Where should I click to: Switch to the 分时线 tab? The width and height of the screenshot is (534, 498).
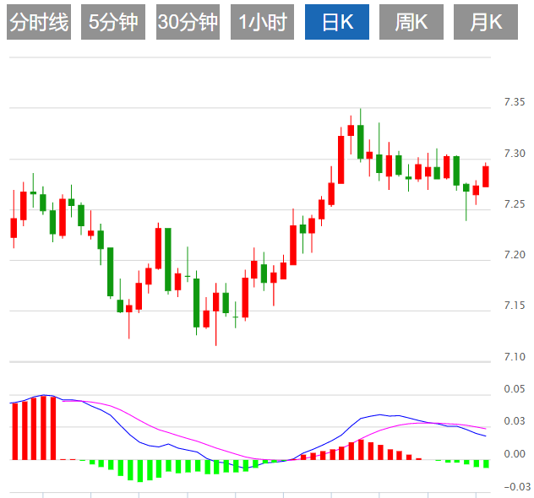click(x=39, y=22)
